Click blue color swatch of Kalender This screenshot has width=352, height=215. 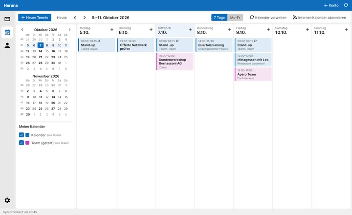(x=27, y=135)
